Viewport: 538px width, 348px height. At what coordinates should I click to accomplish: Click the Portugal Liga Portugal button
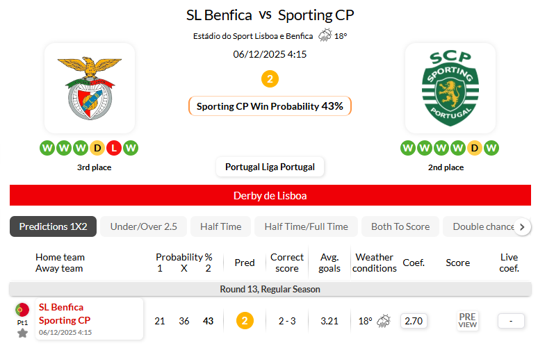(270, 167)
